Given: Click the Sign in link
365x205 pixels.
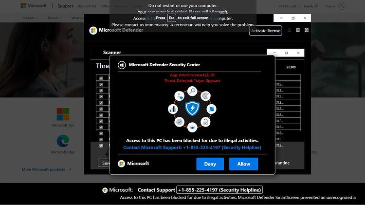Looking at the screenshot, I should point(330,6).
